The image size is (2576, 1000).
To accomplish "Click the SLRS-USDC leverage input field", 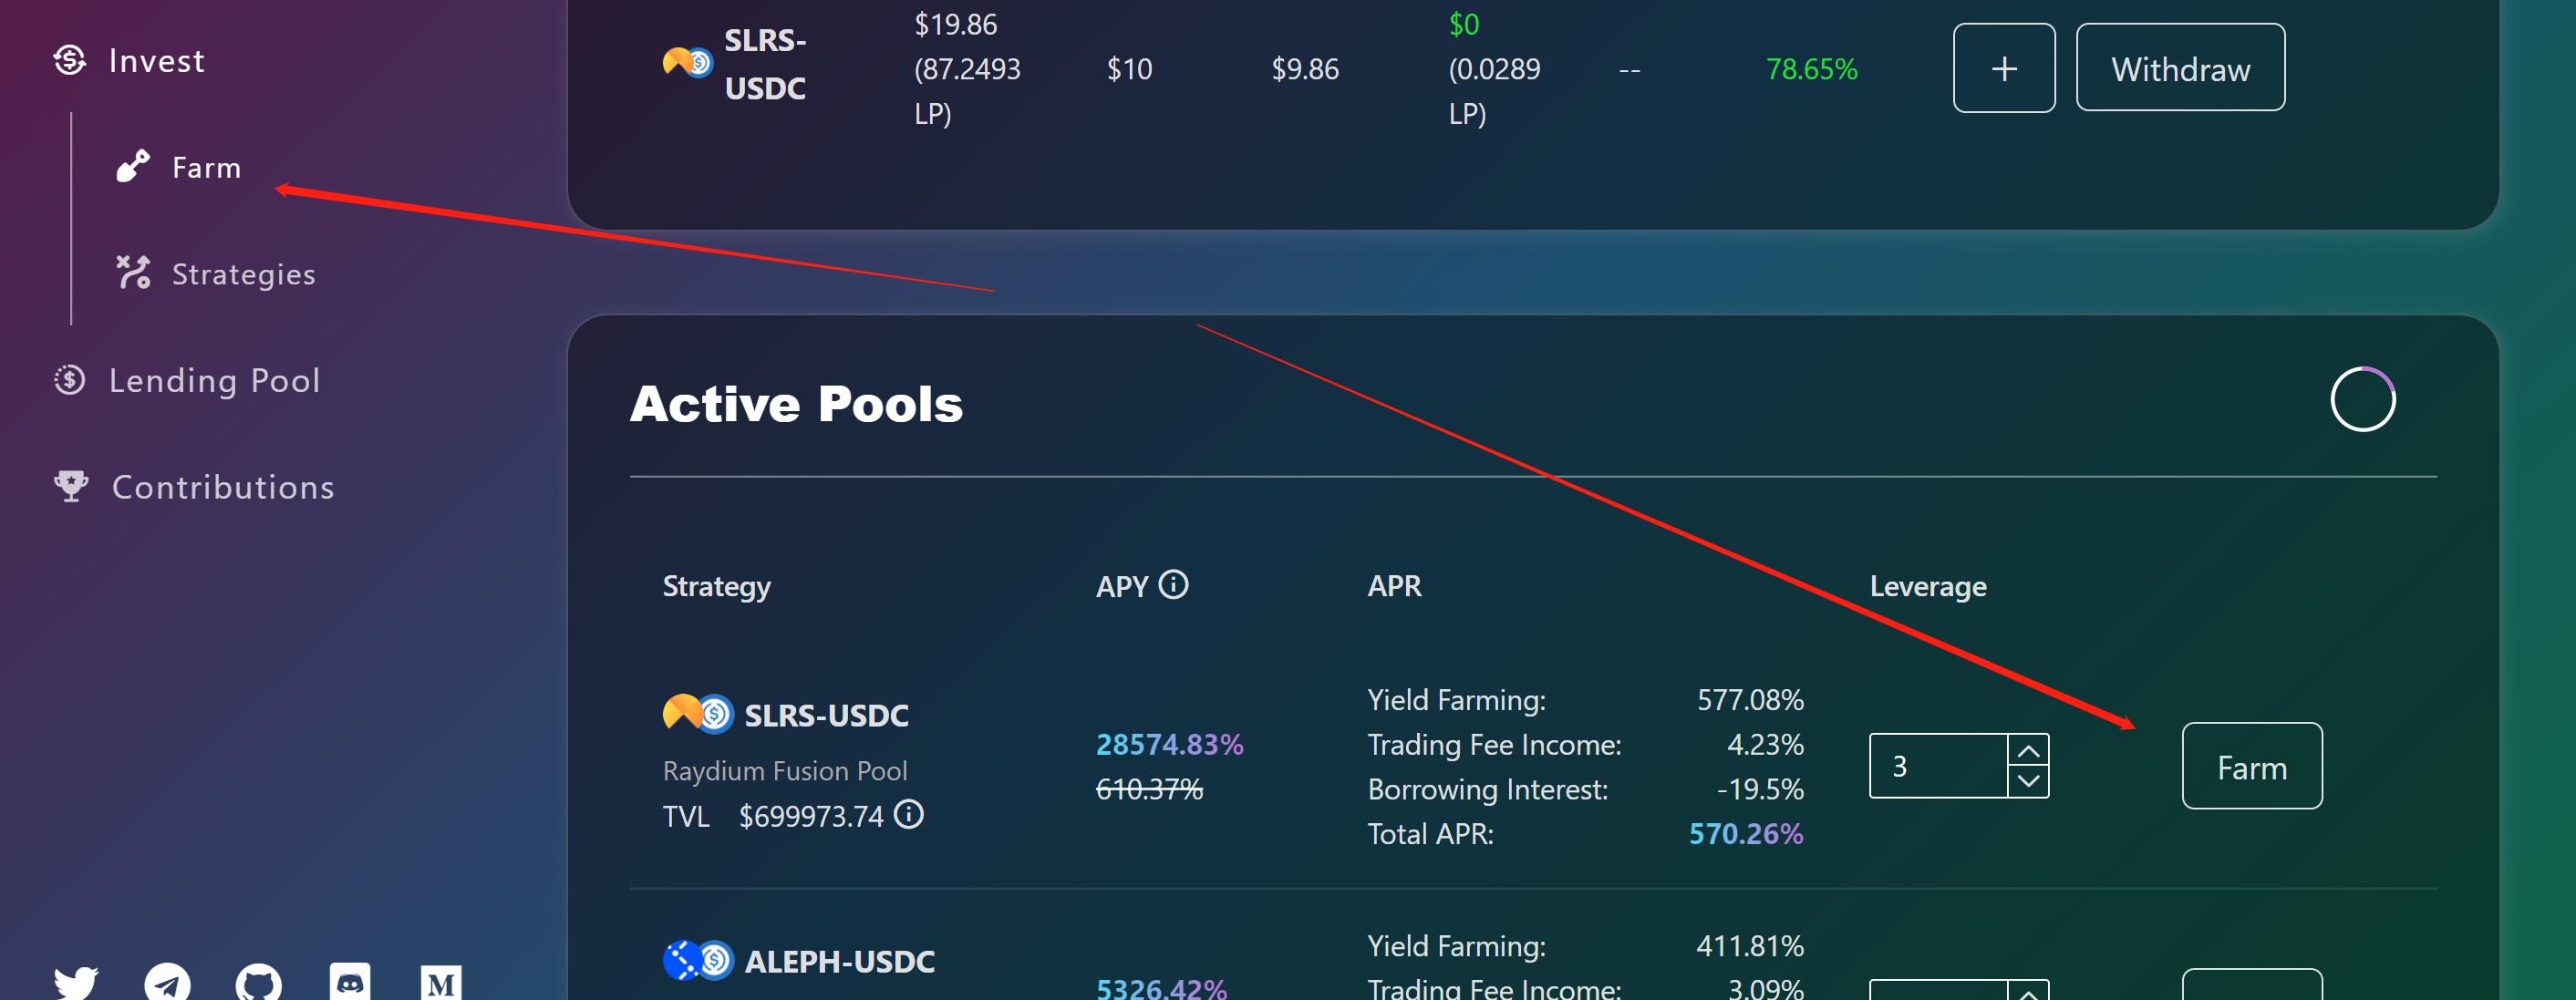I will pyautogui.click(x=1937, y=766).
